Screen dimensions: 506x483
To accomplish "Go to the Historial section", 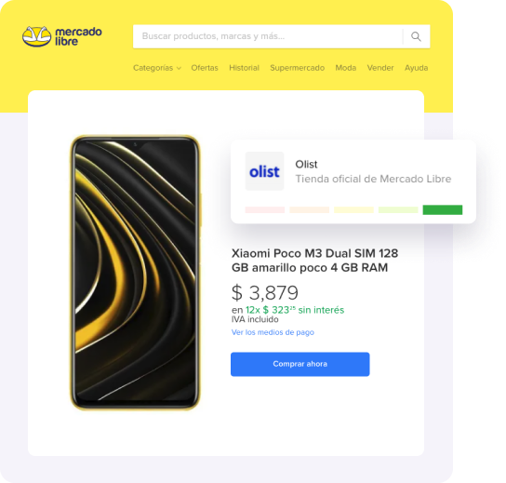I will click(244, 68).
